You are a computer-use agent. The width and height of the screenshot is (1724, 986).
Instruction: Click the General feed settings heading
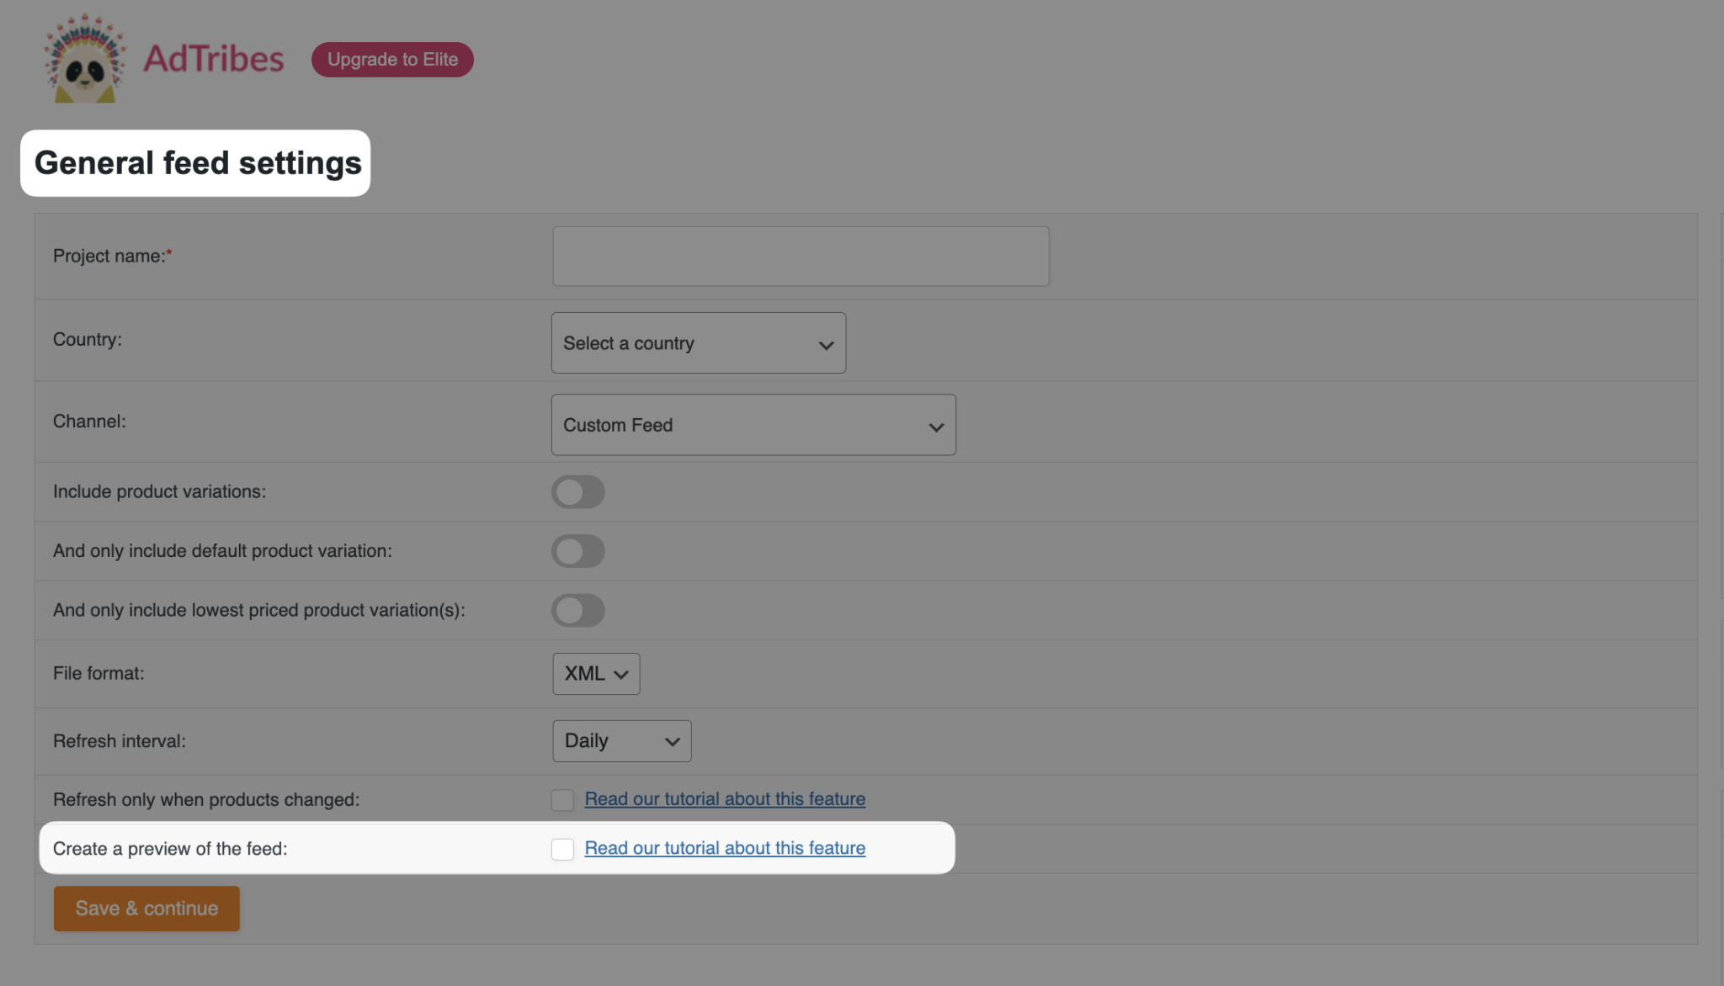[x=195, y=163]
